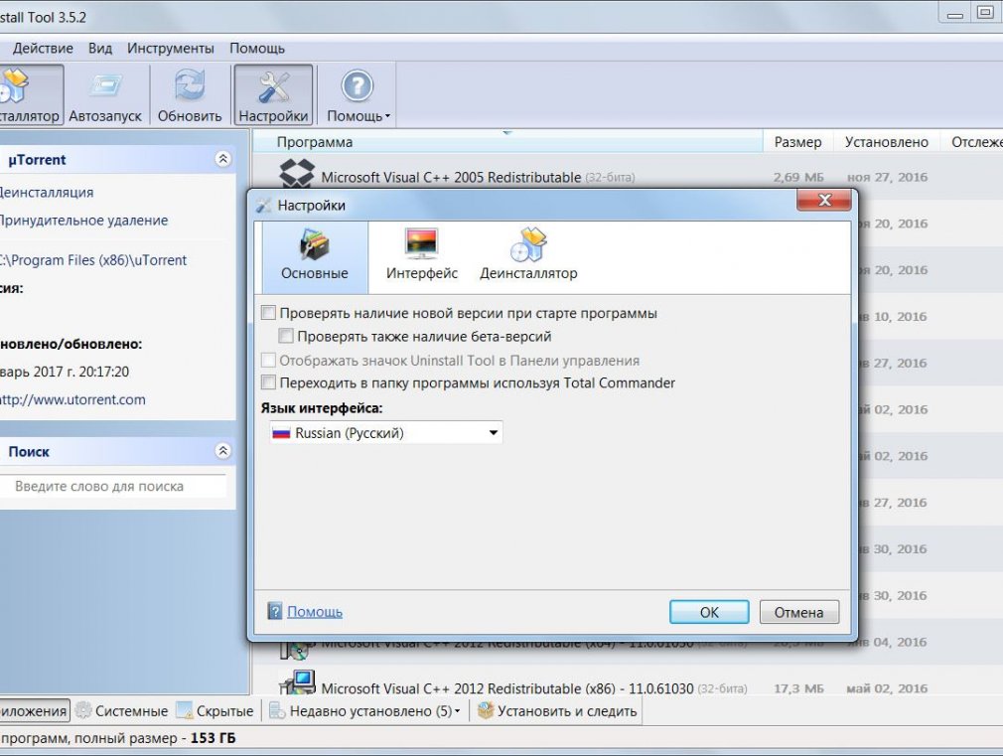Click the help icon beside Помощь link
The height and width of the screenshot is (756, 1003).
(x=274, y=611)
